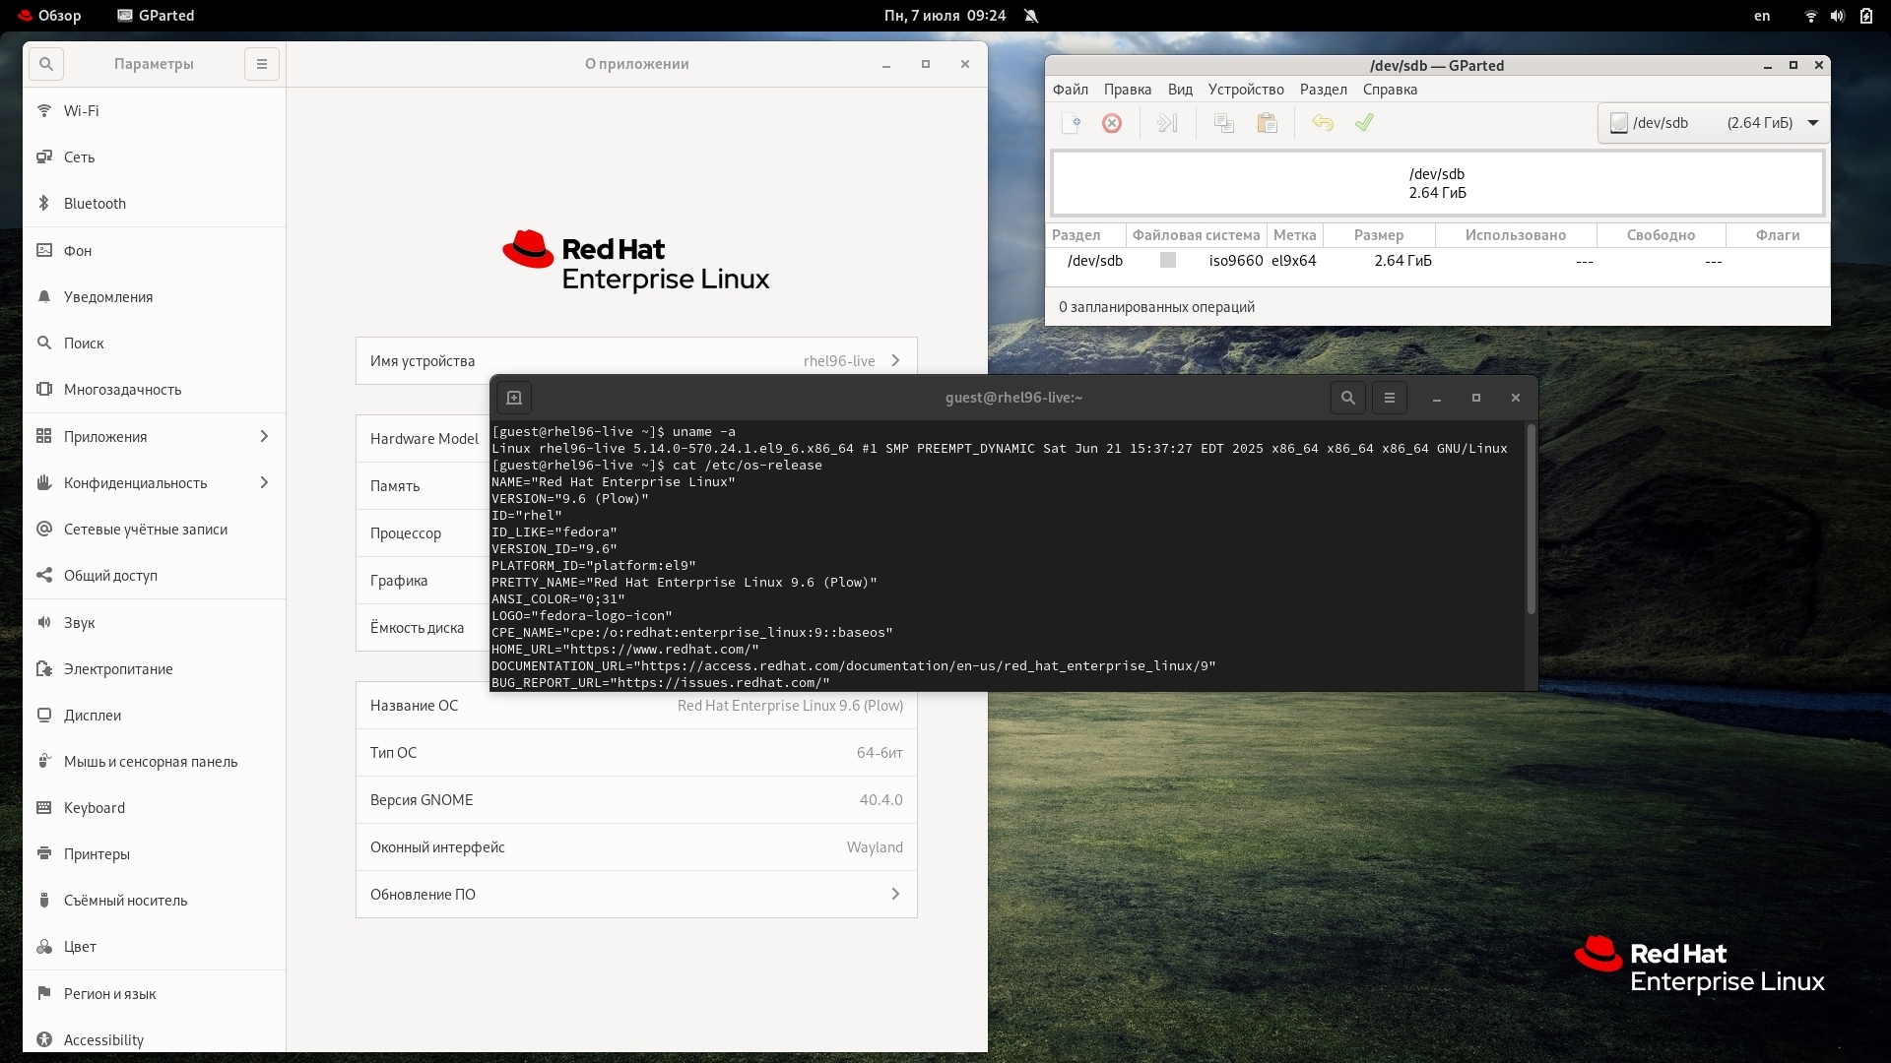
Task: Open Wi-Fi settings in sidebar
Action: tap(155, 111)
